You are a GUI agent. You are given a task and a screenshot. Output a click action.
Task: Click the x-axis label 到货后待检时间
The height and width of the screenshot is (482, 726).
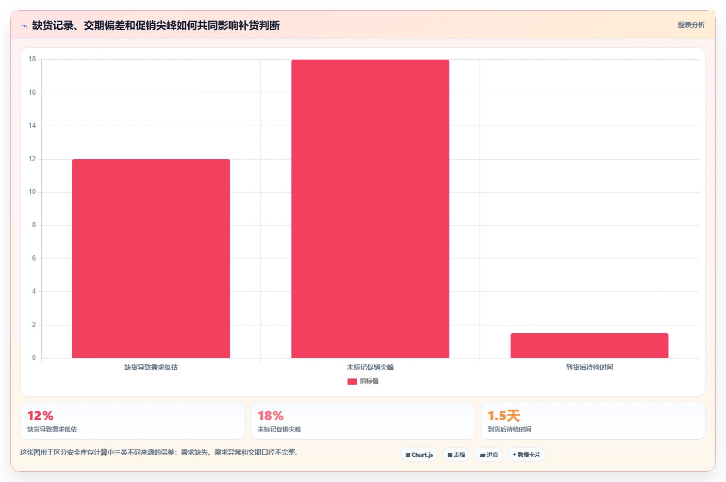tap(589, 367)
